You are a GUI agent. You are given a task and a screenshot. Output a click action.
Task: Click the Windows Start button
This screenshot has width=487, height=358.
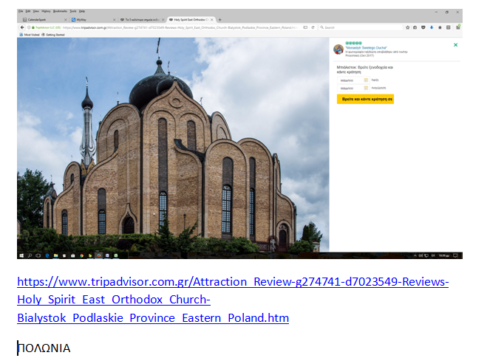pos(21,255)
